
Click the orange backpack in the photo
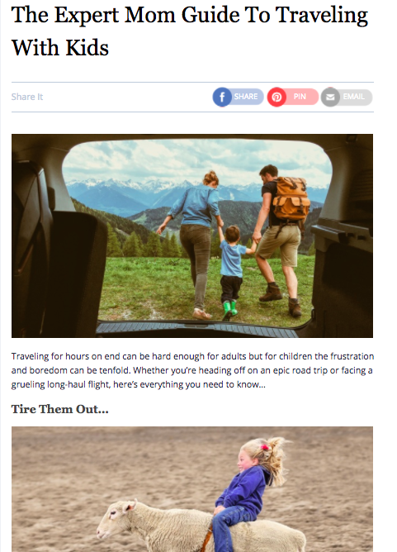click(291, 198)
